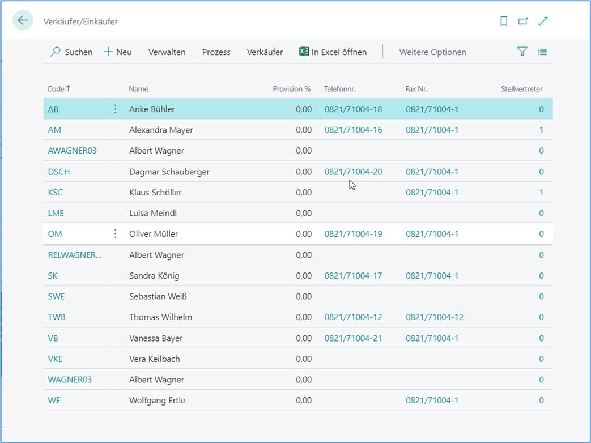The width and height of the screenshot is (591, 443).
Task: Open page in new window icon
Action: [x=523, y=22]
